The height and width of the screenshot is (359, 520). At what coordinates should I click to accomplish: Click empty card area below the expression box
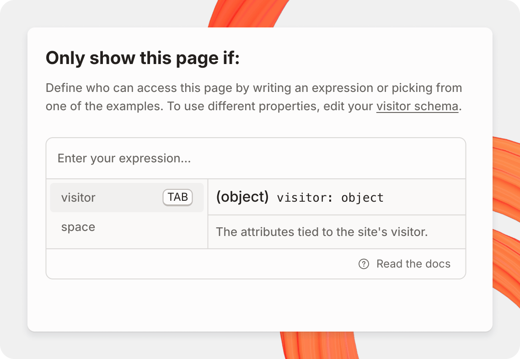pyautogui.click(x=256, y=304)
